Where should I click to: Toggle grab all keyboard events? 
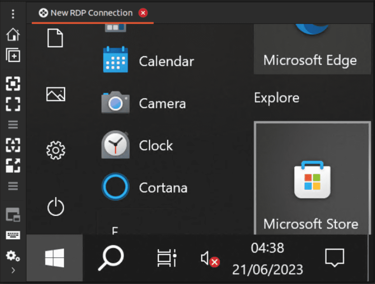coord(13,235)
